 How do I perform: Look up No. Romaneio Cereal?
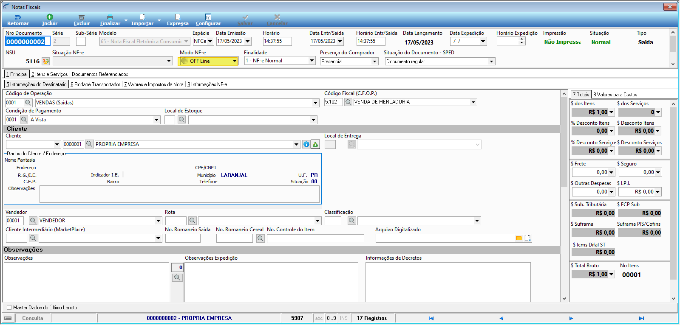(x=261, y=238)
